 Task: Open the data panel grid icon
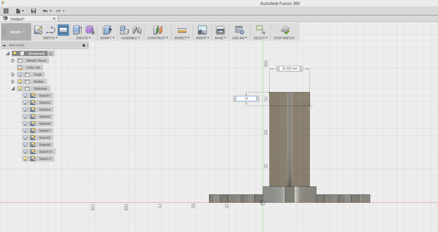[6, 11]
